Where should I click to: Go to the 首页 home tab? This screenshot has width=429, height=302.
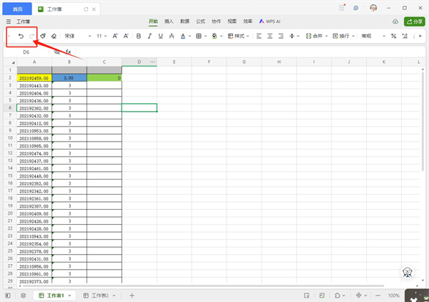click(x=17, y=9)
